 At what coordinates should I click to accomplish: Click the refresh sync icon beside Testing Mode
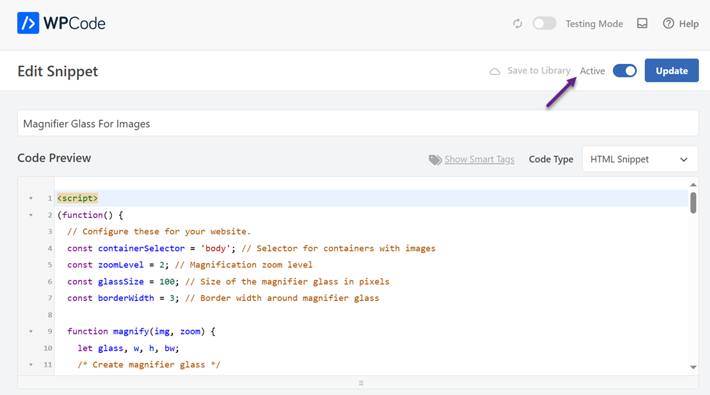coord(518,24)
